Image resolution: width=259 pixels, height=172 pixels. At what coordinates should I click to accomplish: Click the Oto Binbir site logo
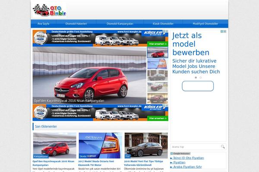pos(49,10)
